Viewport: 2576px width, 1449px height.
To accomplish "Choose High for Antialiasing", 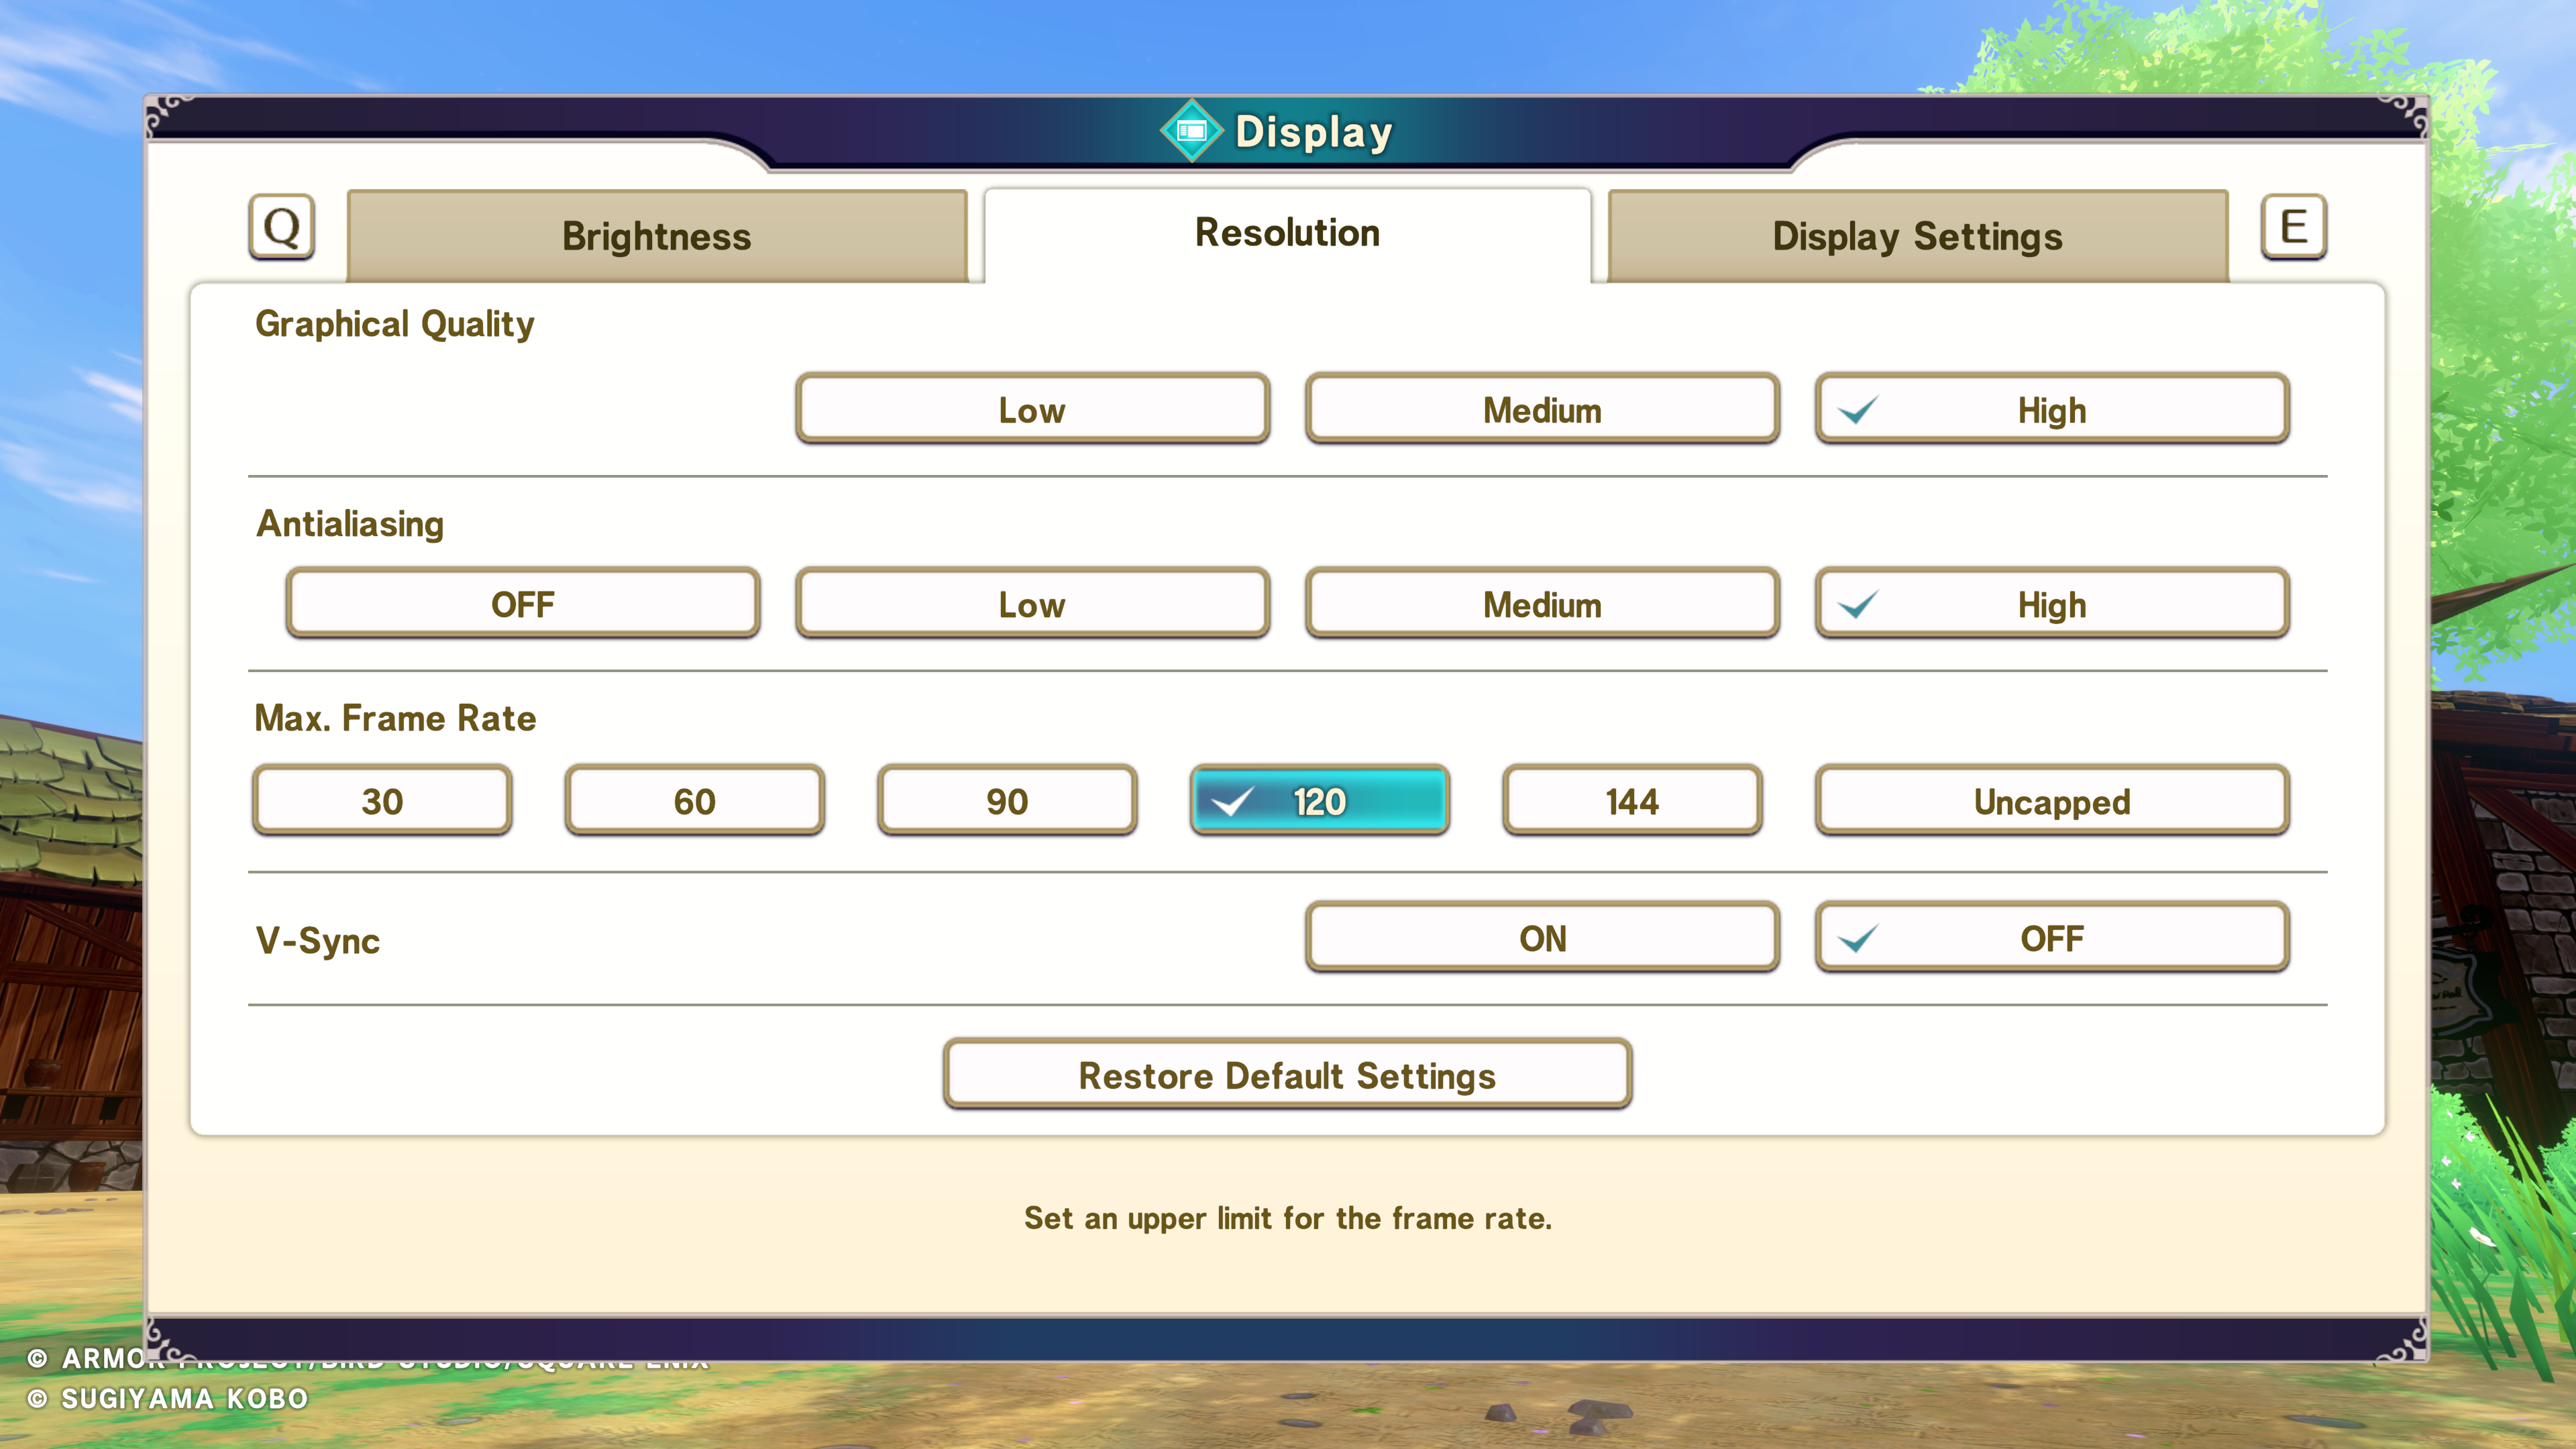I will (x=2052, y=603).
